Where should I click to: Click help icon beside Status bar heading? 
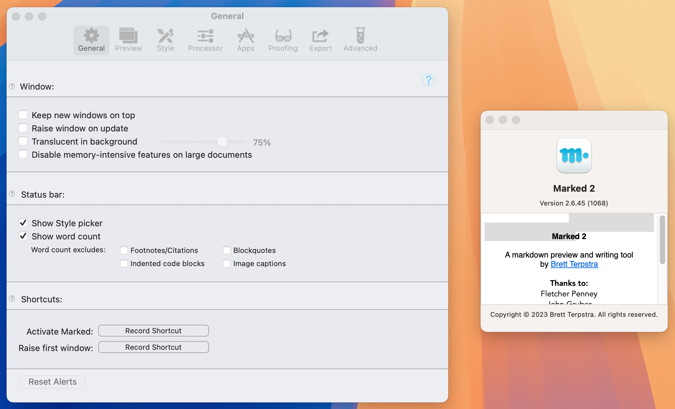tap(12, 194)
